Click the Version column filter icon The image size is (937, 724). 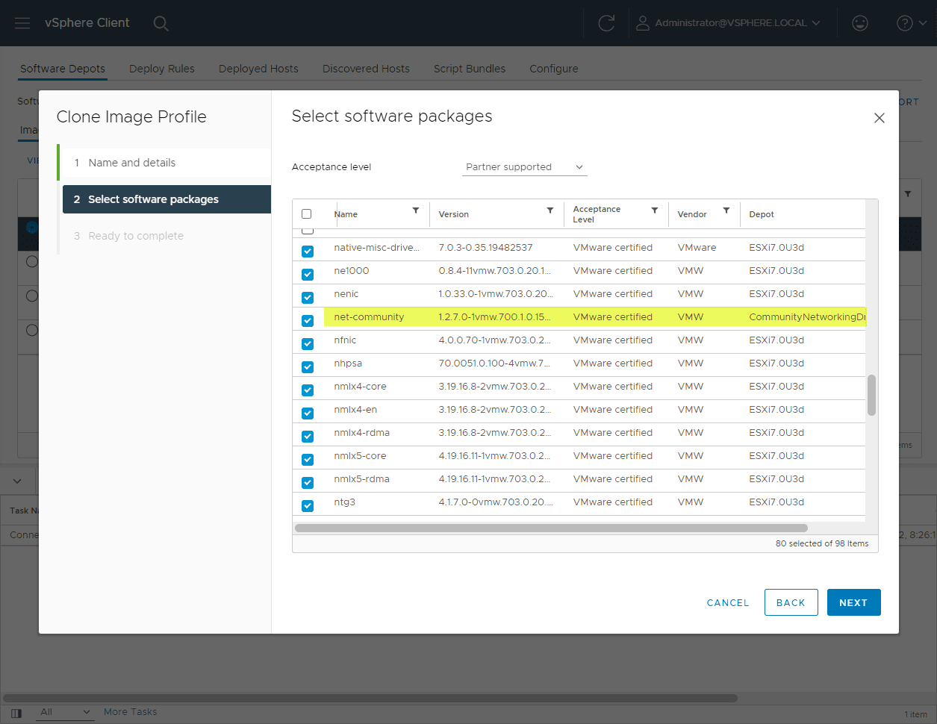(550, 211)
